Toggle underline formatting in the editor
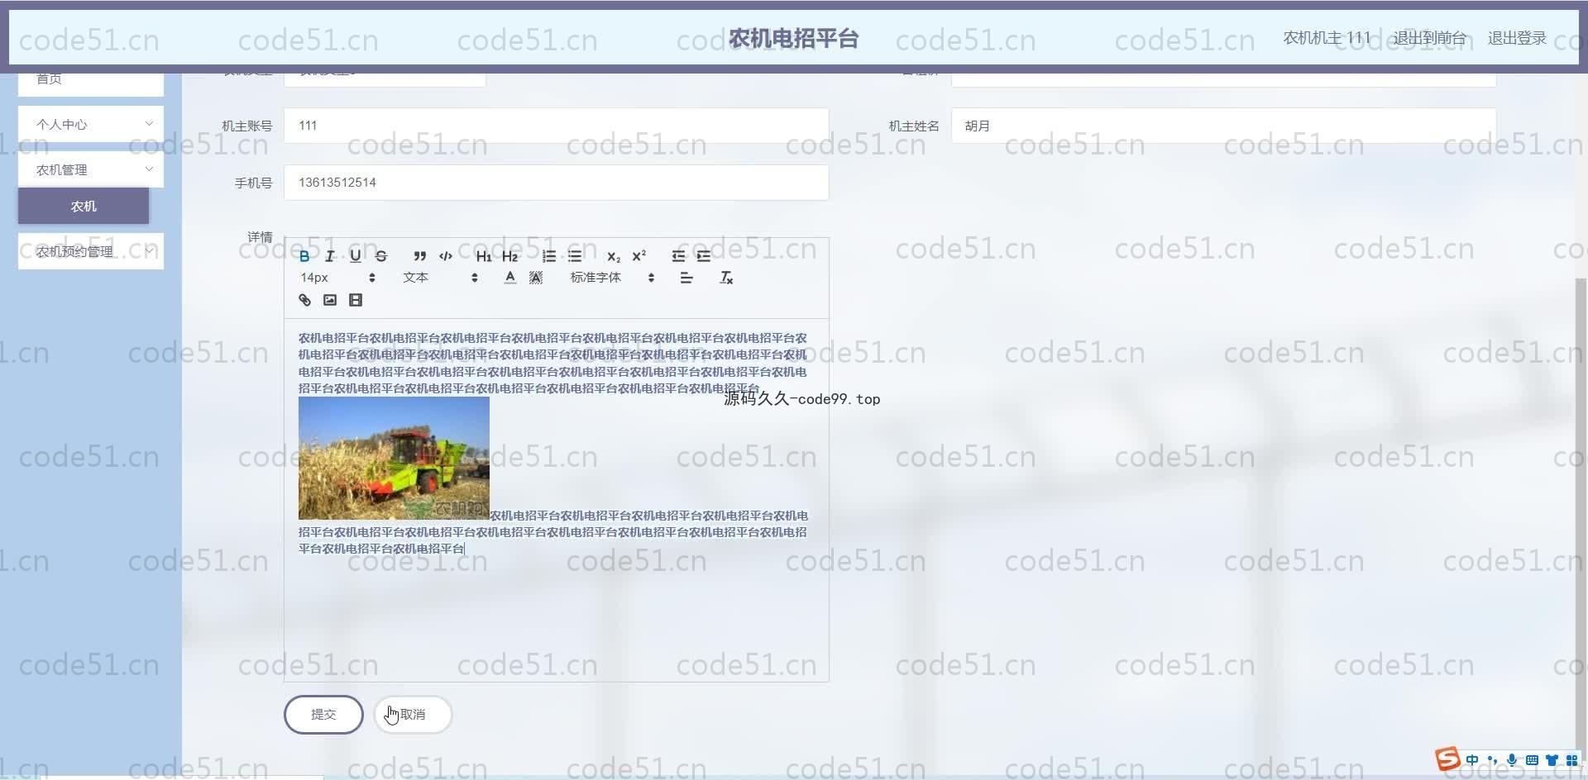Image resolution: width=1588 pixels, height=780 pixels. coord(356,256)
